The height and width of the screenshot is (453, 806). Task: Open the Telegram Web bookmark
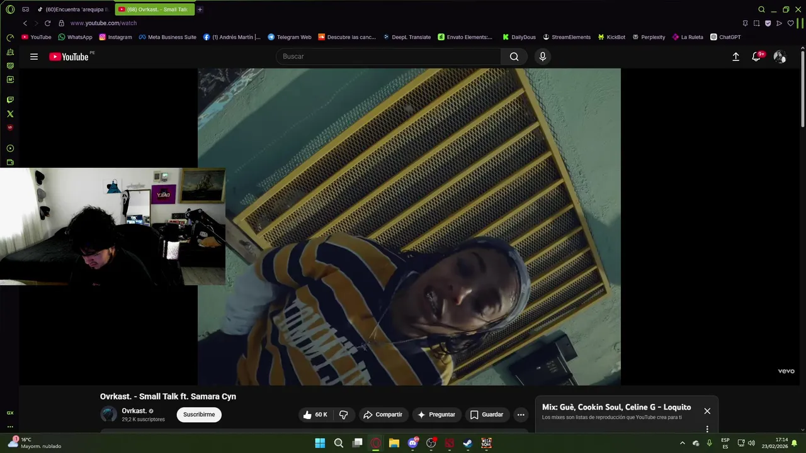pos(289,37)
